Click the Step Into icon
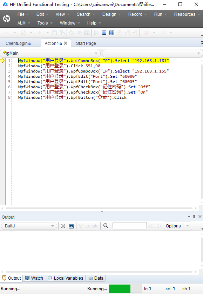 coord(120,33)
